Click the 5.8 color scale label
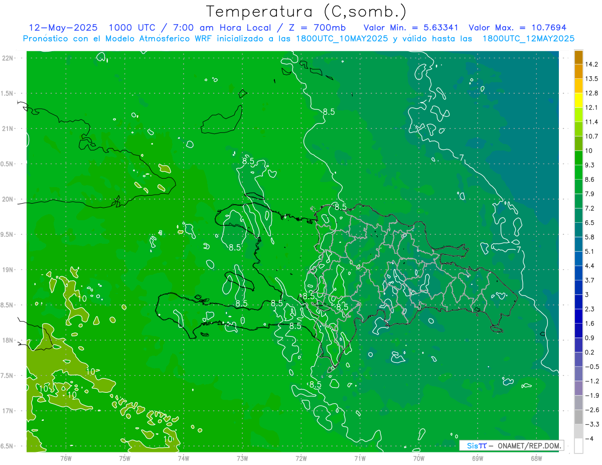Viewport: 602px width, 465px height. tap(589, 237)
